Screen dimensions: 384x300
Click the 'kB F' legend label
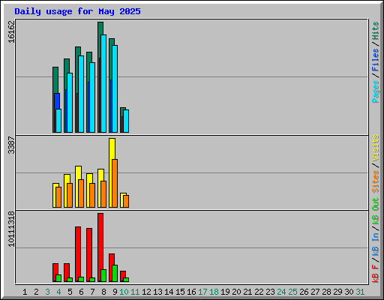pyautogui.click(x=376, y=273)
